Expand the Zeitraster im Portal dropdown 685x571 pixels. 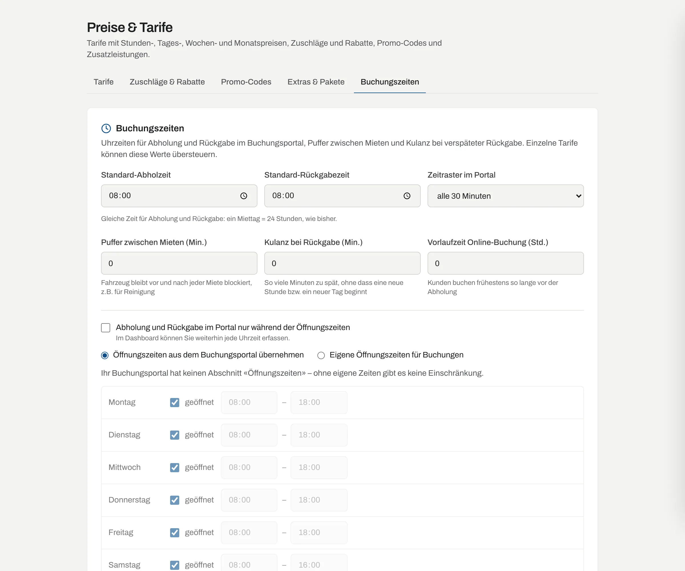pyautogui.click(x=505, y=196)
